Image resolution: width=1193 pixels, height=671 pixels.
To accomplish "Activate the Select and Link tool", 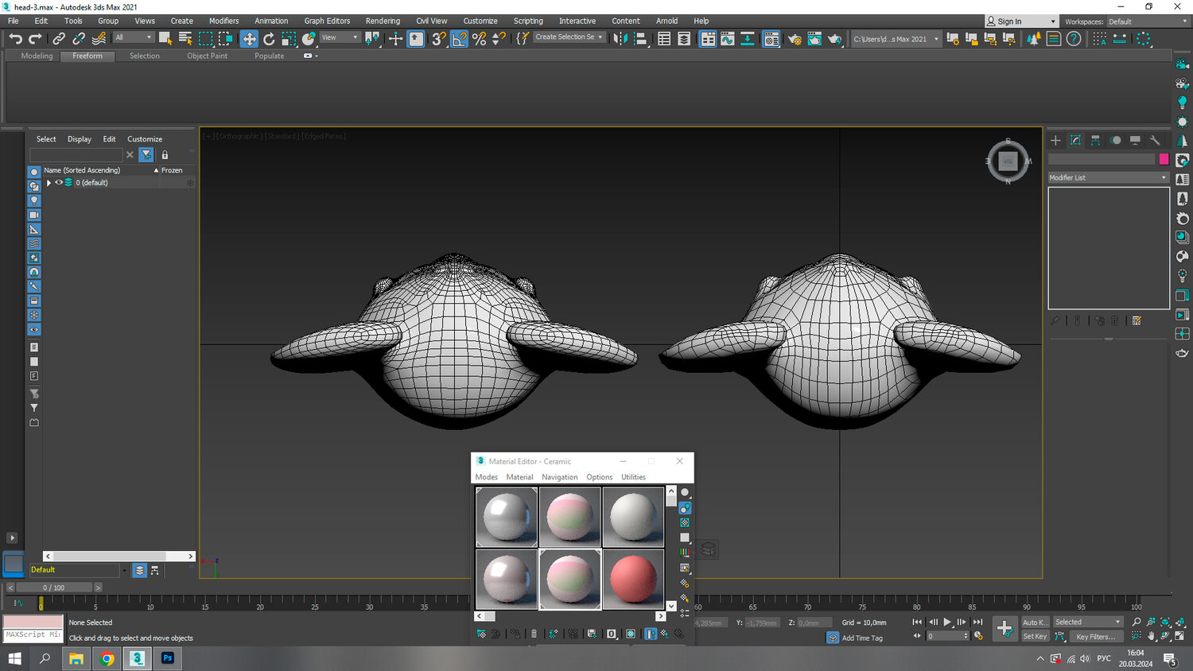I will tap(59, 38).
